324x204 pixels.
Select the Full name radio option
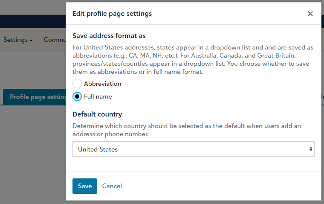pos(77,96)
